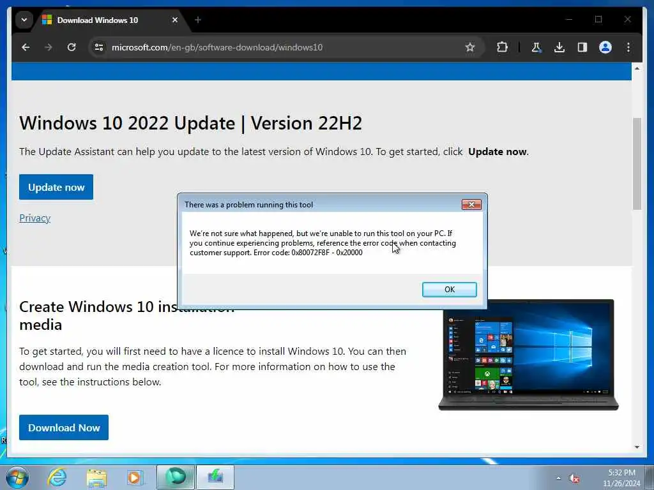654x490 pixels.
Task: Open the profile avatar menu
Action: click(605, 47)
